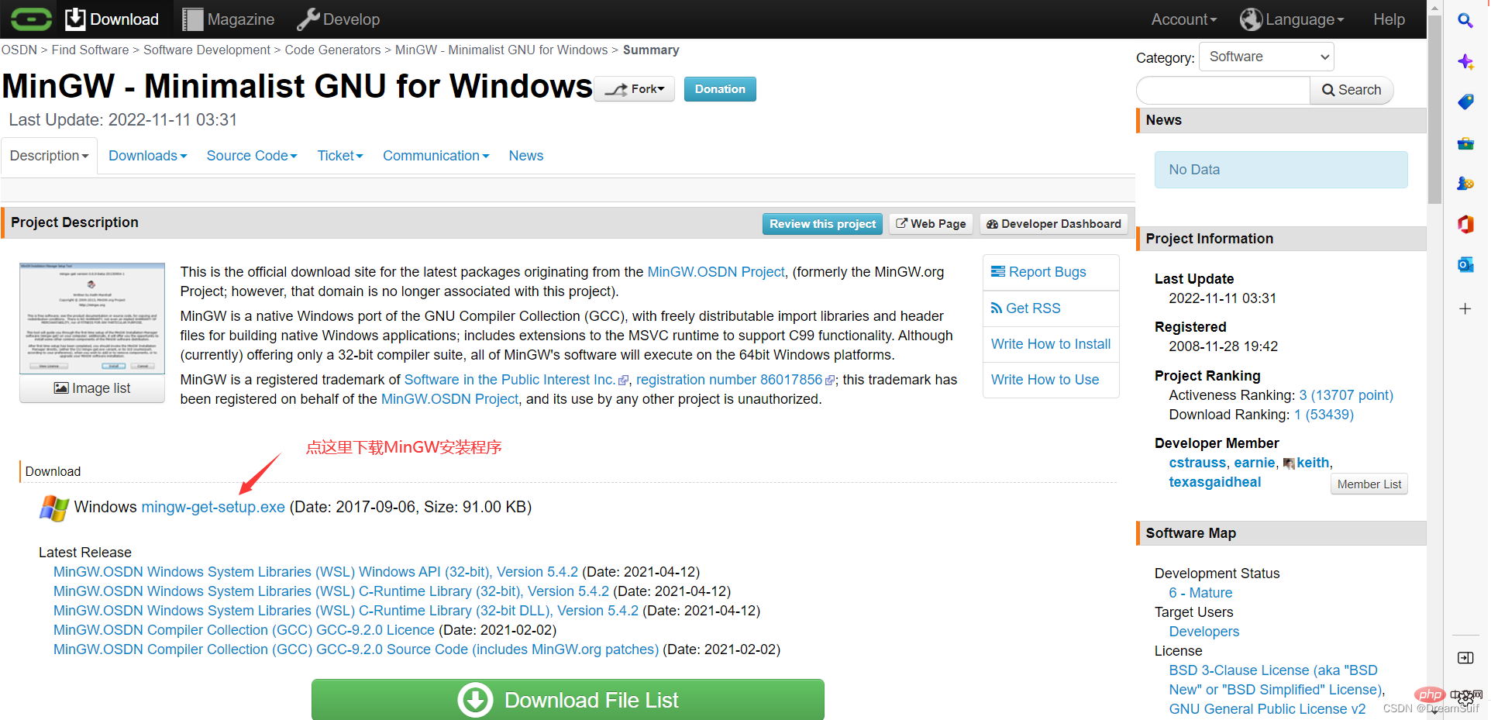This screenshot has width=1491, height=720.
Task: Open the Member List button
Action: [x=1369, y=484]
